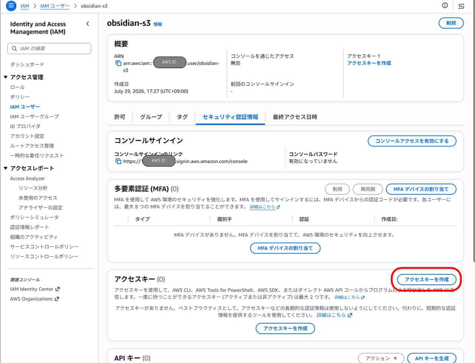Click the 作成日: column header in MFA table
This screenshot has width=475, height=363.
tap(389, 219)
